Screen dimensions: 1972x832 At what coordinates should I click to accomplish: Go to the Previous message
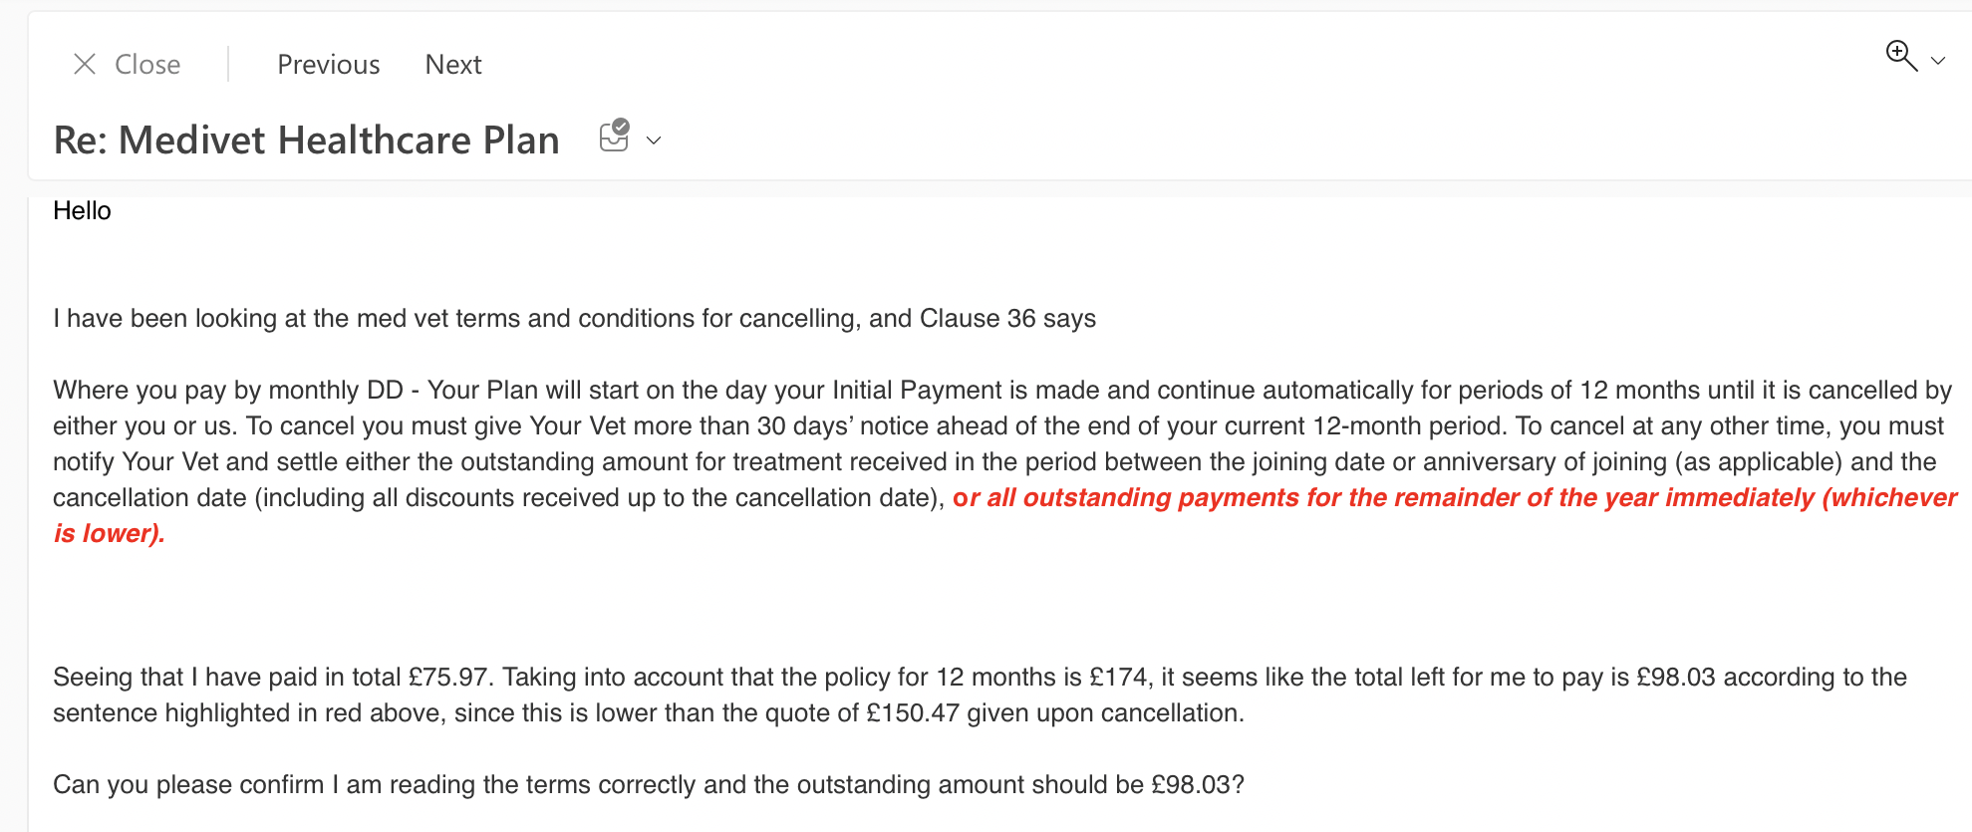329,65
